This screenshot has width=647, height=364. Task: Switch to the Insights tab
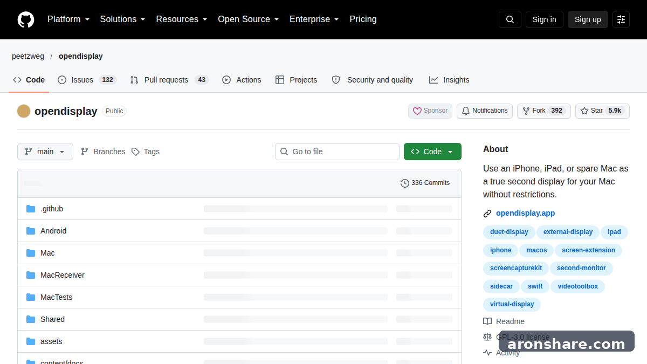tap(449, 80)
